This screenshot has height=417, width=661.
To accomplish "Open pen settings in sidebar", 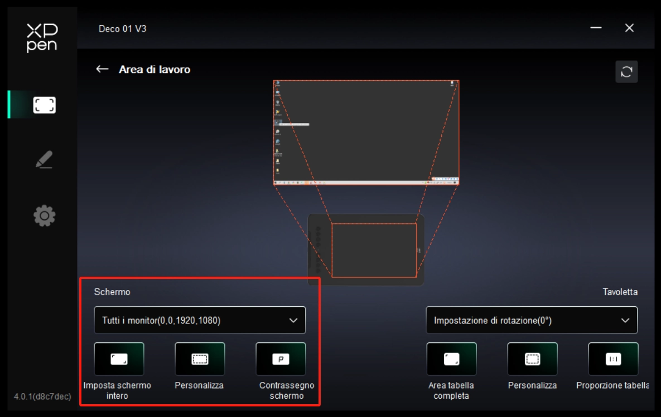I will pos(44,160).
